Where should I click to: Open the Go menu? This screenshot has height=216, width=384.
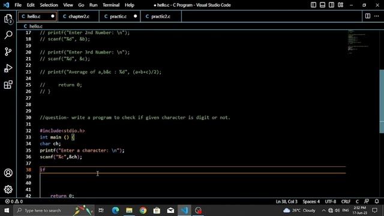(81, 5)
